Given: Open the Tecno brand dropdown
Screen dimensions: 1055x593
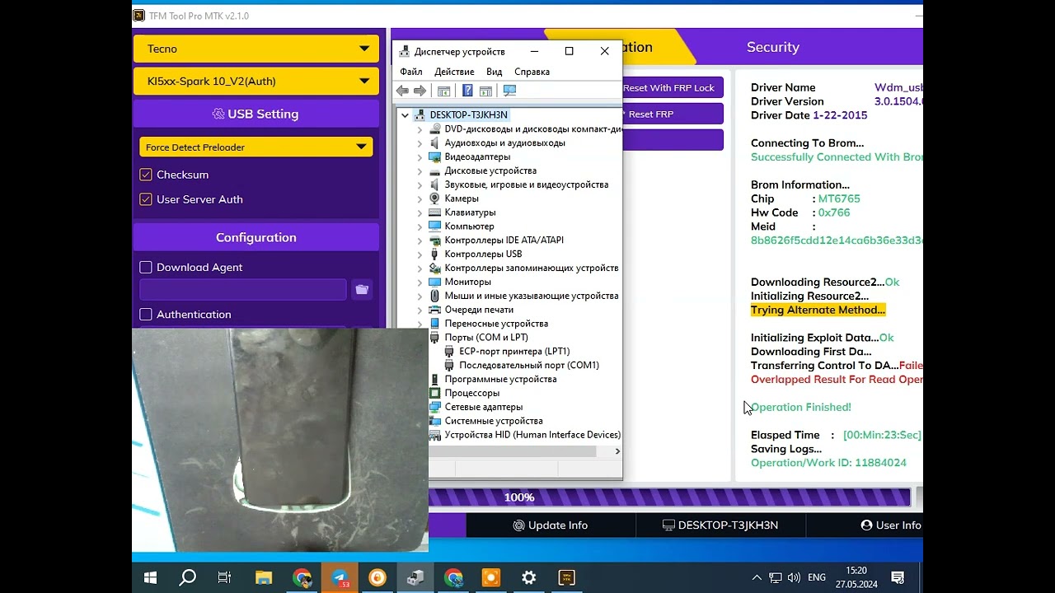Looking at the screenshot, I should click(256, 49).
